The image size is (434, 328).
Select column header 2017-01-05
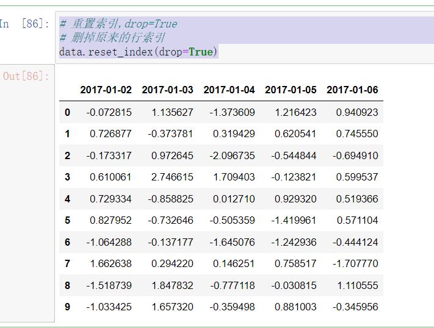[x=291, y=90]
